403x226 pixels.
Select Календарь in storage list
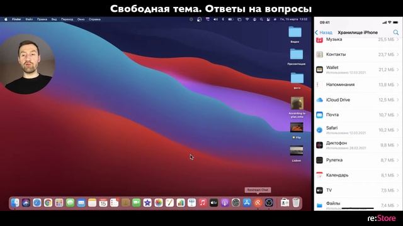coord(358,175)
